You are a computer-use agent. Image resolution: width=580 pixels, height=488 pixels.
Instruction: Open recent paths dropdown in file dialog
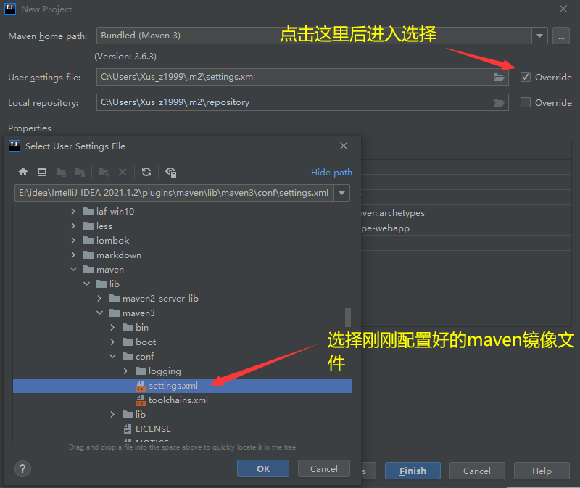coord(341,193)
